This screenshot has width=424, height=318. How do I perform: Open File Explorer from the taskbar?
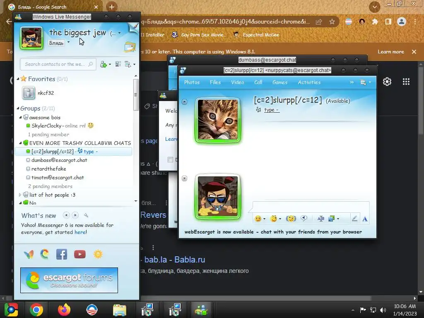[120, 310]
